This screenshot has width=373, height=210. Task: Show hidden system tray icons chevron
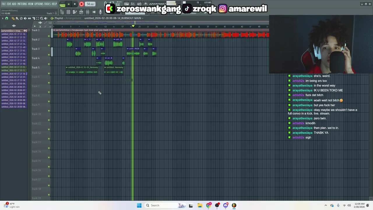(326, 205)
